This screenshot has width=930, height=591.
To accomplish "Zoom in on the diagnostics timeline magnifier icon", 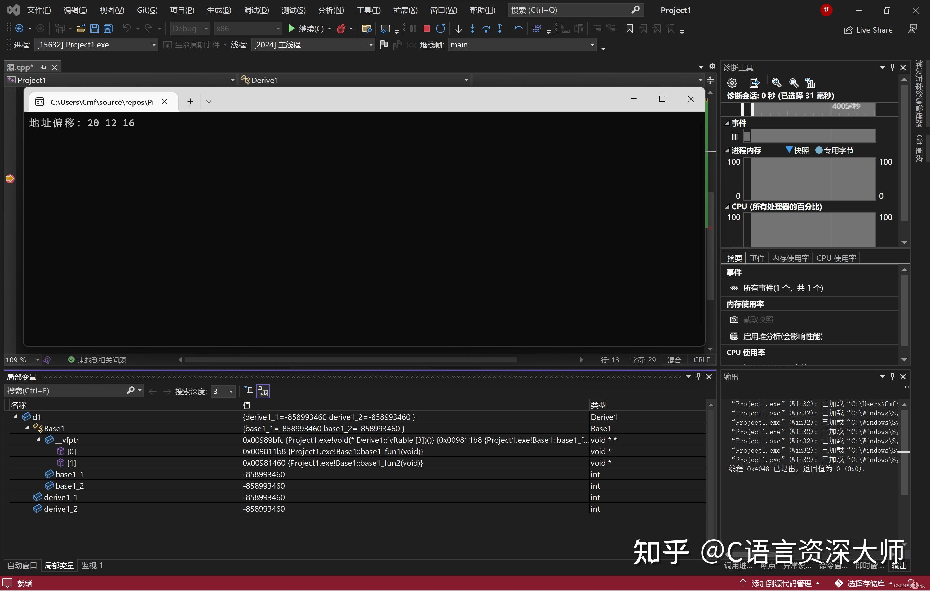I will pyautogui.click(x=776, y=83).
